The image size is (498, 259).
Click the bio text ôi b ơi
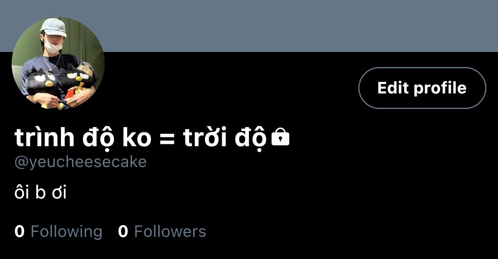(x=40, y=192)
